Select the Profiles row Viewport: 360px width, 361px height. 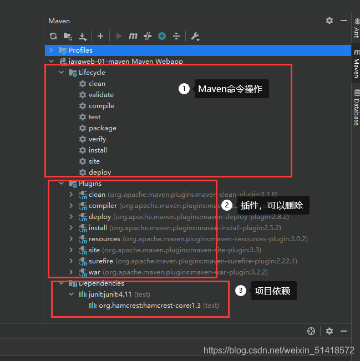198,50
